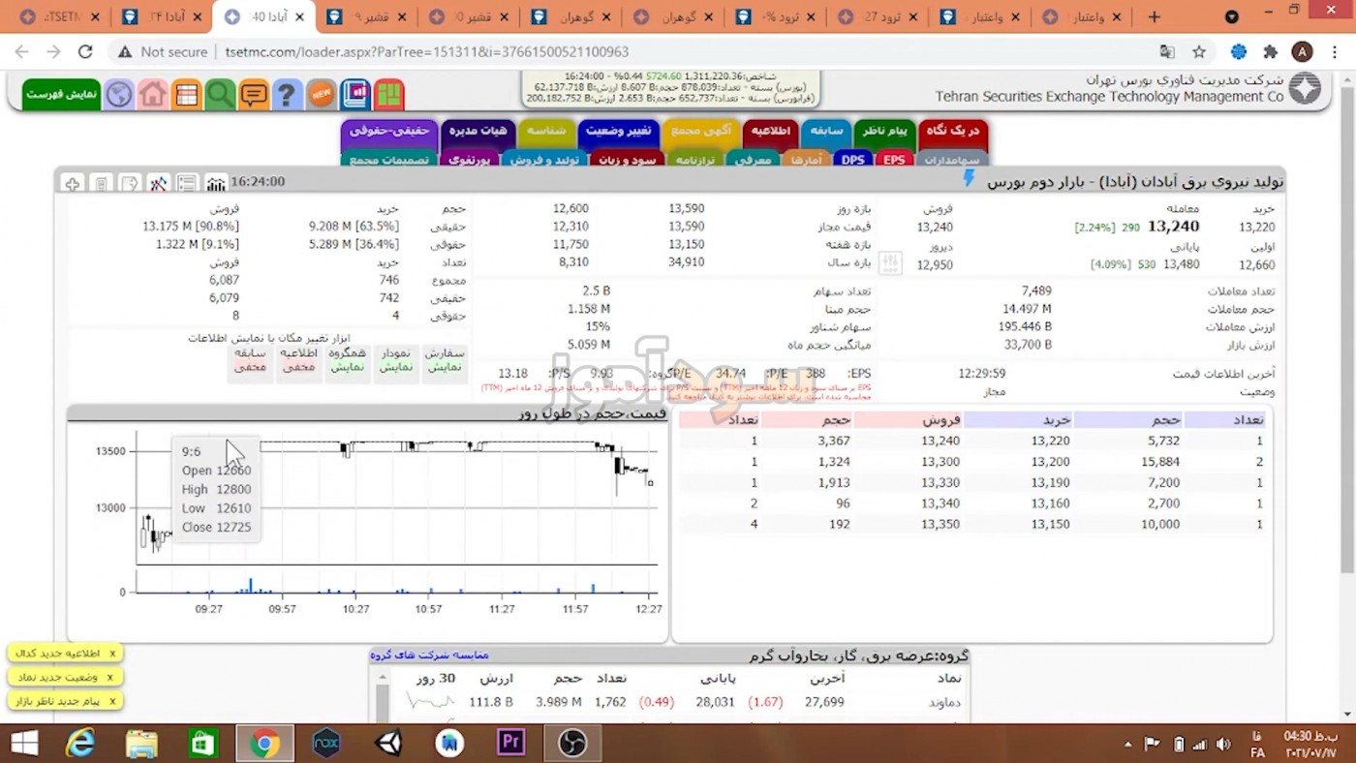
Task: Open the green magnifier search icon
Action: 220,94
